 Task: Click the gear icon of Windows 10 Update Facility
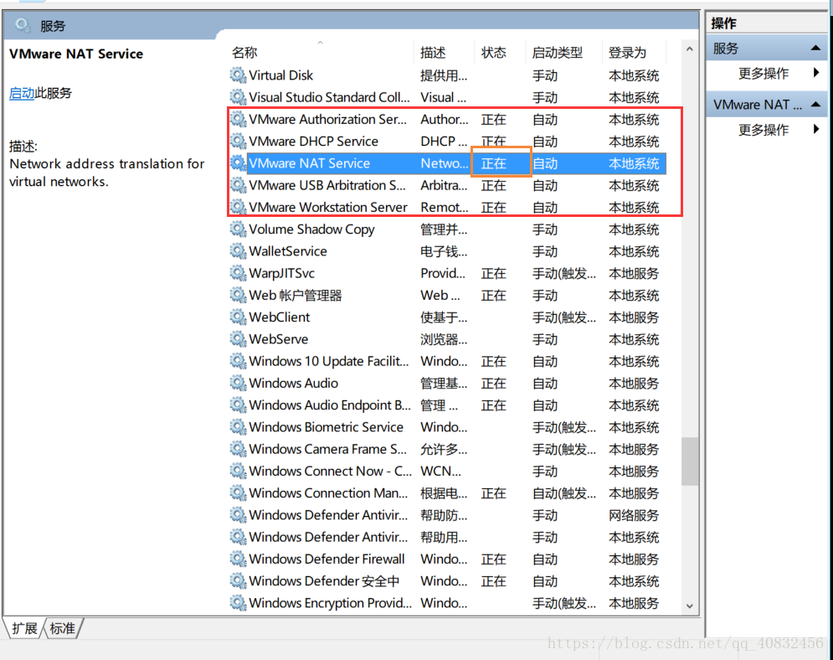[x=238, y=361]
